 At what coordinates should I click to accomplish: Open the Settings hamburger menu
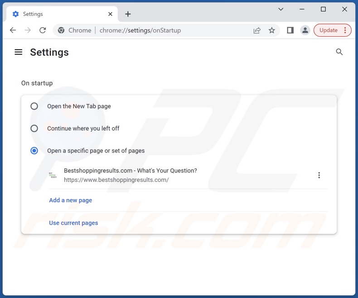(19, 52)
